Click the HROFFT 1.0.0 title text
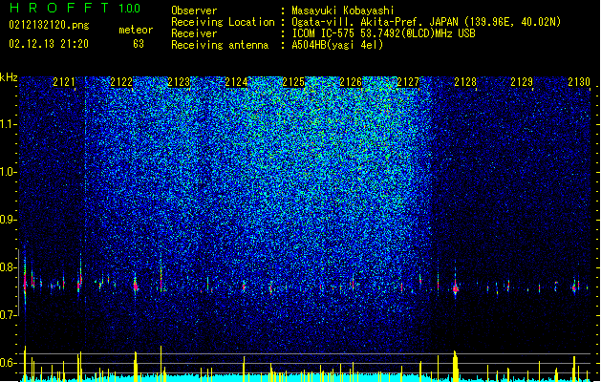The width and height of the screenshot is (601, 382). (75, 8)
